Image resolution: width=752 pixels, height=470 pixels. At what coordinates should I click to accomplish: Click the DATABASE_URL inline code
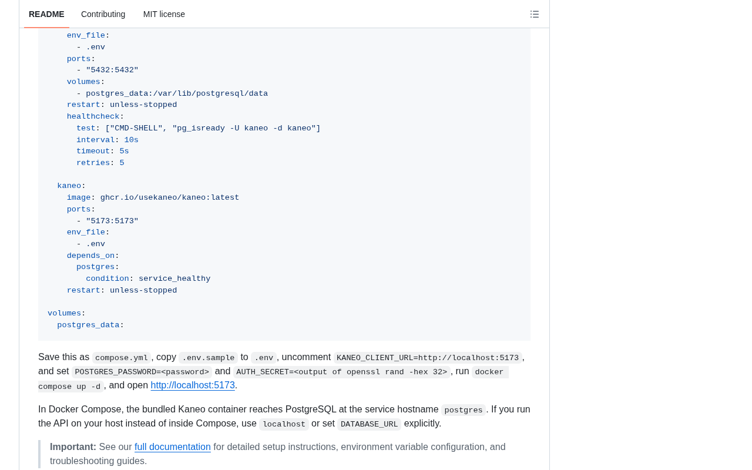(x=369, y=424)
